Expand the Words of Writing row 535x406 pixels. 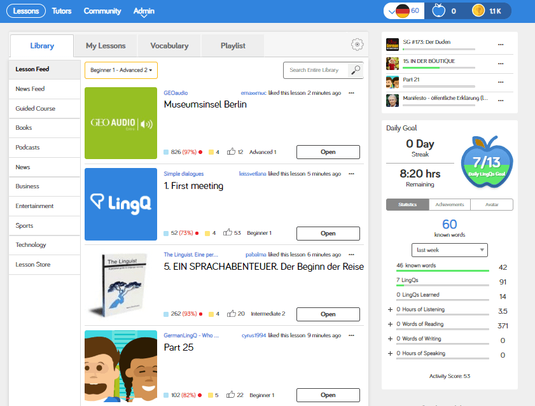[x=389, y=339]
